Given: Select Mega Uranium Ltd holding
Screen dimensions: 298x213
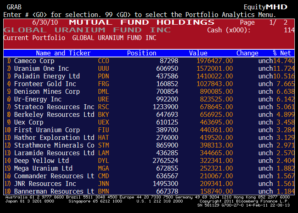Looking at the screenshot, I should (x=149, y=169).
